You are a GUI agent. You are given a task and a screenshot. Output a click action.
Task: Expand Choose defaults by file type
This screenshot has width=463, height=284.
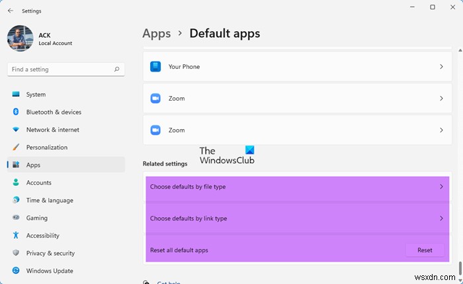click(441, 187)
